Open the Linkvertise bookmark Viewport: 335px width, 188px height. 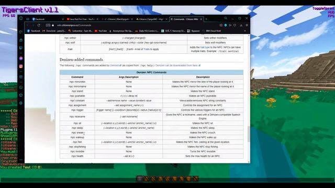pos(80,31)
